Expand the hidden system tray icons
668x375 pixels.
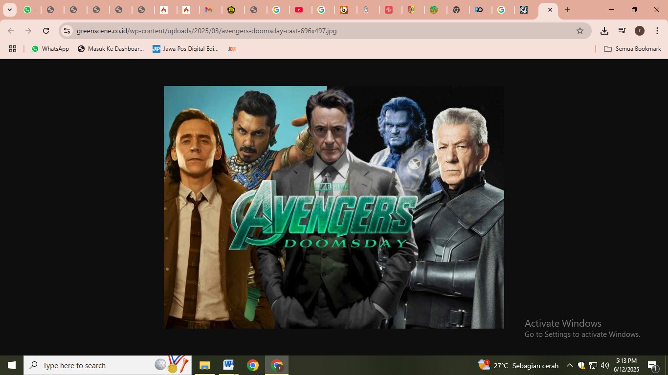570,365
